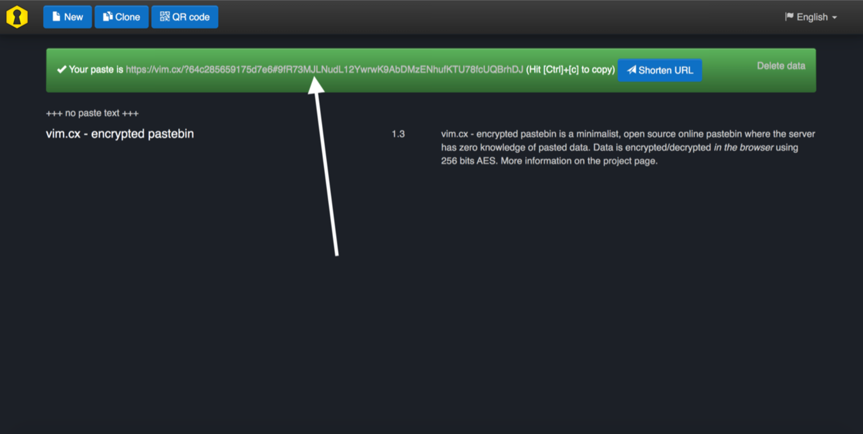Click the Shorten URL button
Image resolution: width=863 pixels, height=434 pixels.
pyautogui.click(x=660, y=70)
